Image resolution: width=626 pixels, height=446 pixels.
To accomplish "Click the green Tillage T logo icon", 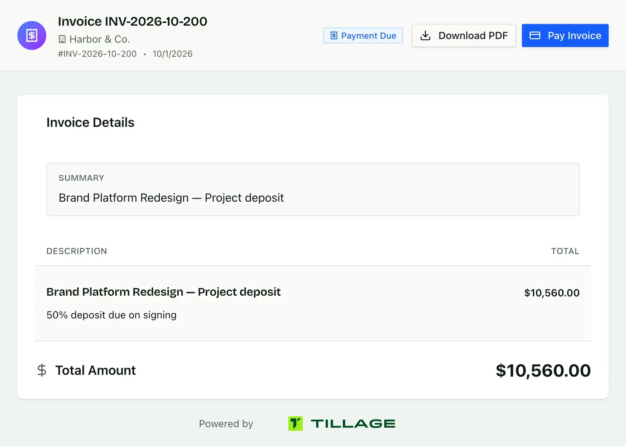I will click(x=295, y=424).
